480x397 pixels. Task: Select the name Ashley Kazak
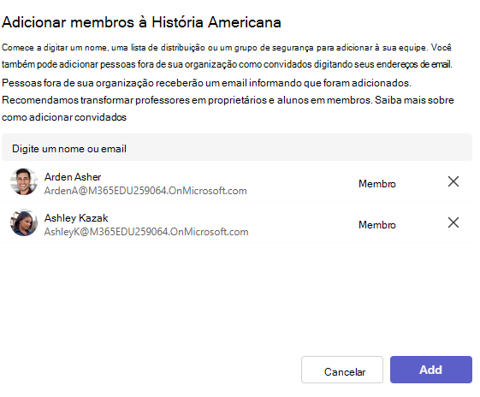coord(76,218)
